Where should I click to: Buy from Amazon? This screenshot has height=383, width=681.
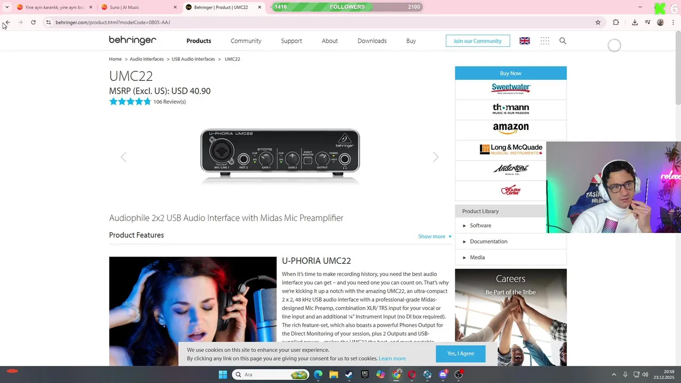511,129
